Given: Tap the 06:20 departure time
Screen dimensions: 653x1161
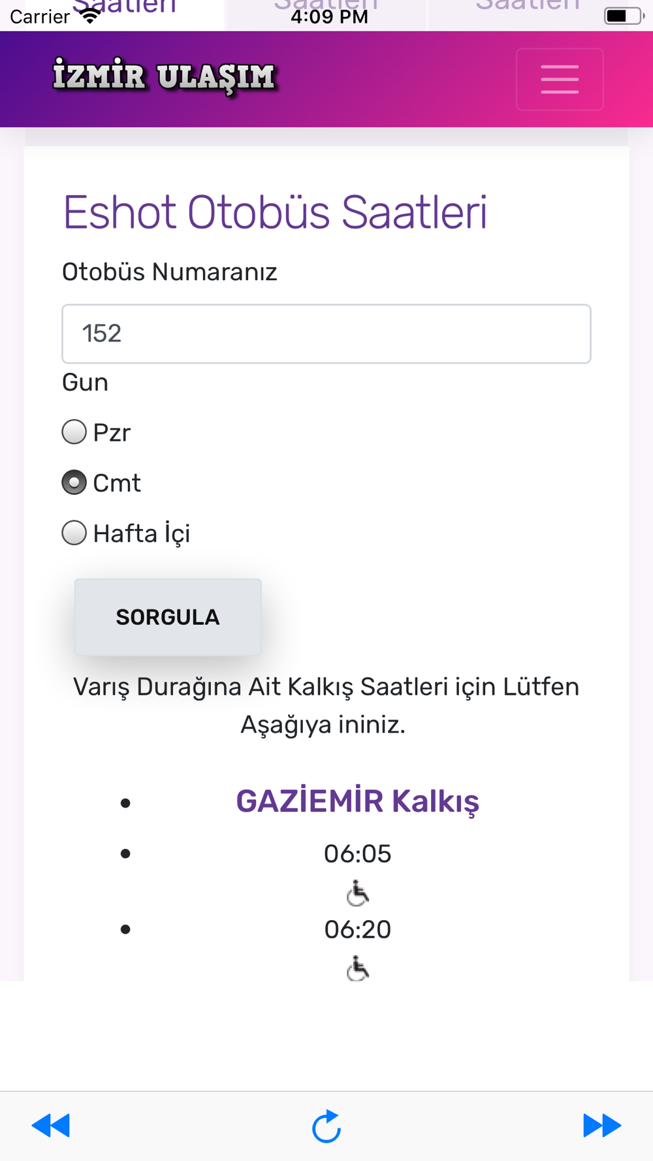Looking at the screenshot, I should coord(358,929).
